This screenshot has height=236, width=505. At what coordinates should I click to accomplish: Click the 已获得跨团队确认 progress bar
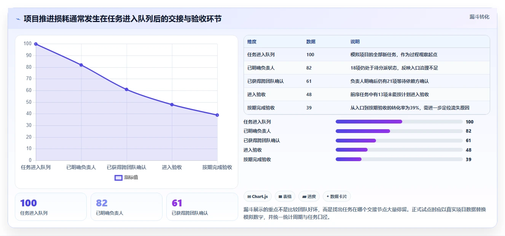(399, 141)
